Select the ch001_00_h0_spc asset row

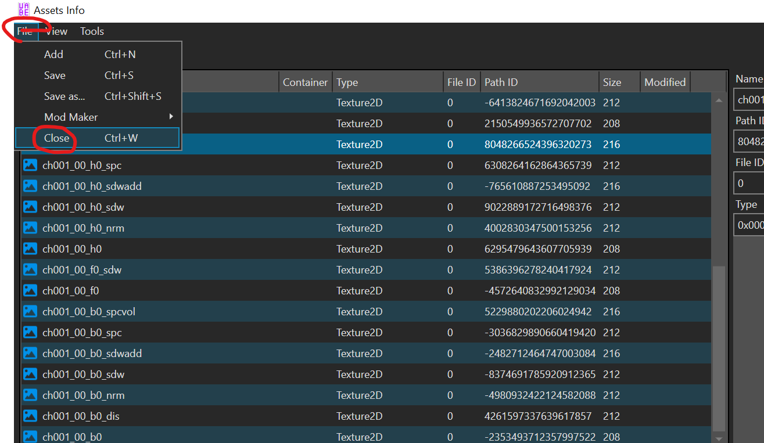tap(366, 165)
